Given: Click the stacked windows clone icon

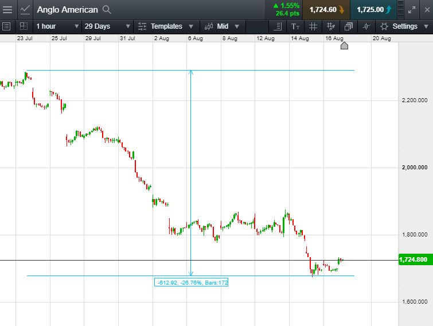Looking at the screenshot, I should point(349,26).
